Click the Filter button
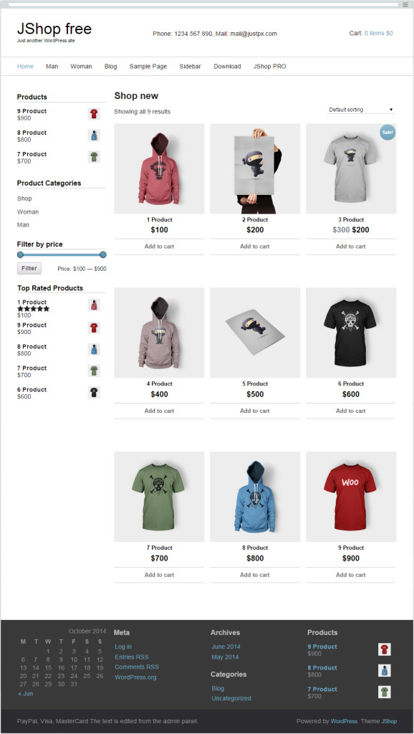 [x=29, y=268]
